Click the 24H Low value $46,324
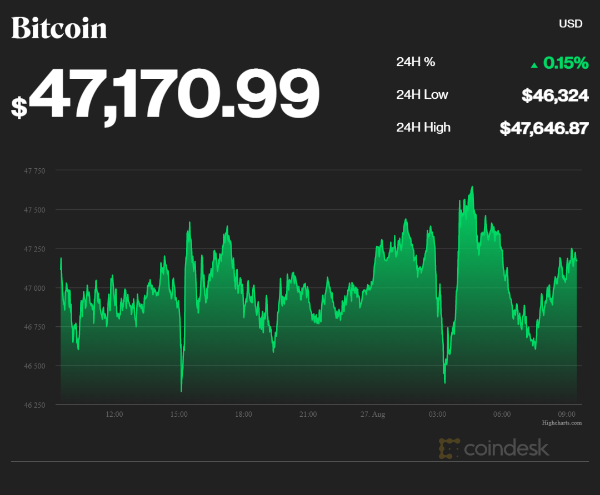Image resolution: width=600 pixels, height=495 pixels. point(554,95)
